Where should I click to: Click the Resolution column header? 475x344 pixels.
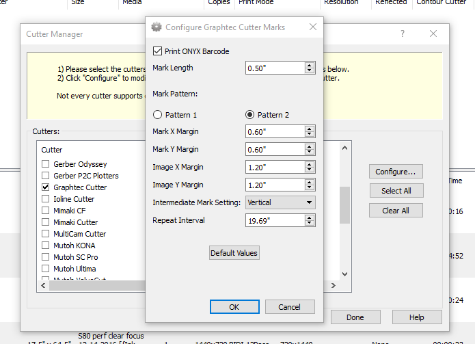click(x=341, y=2)
